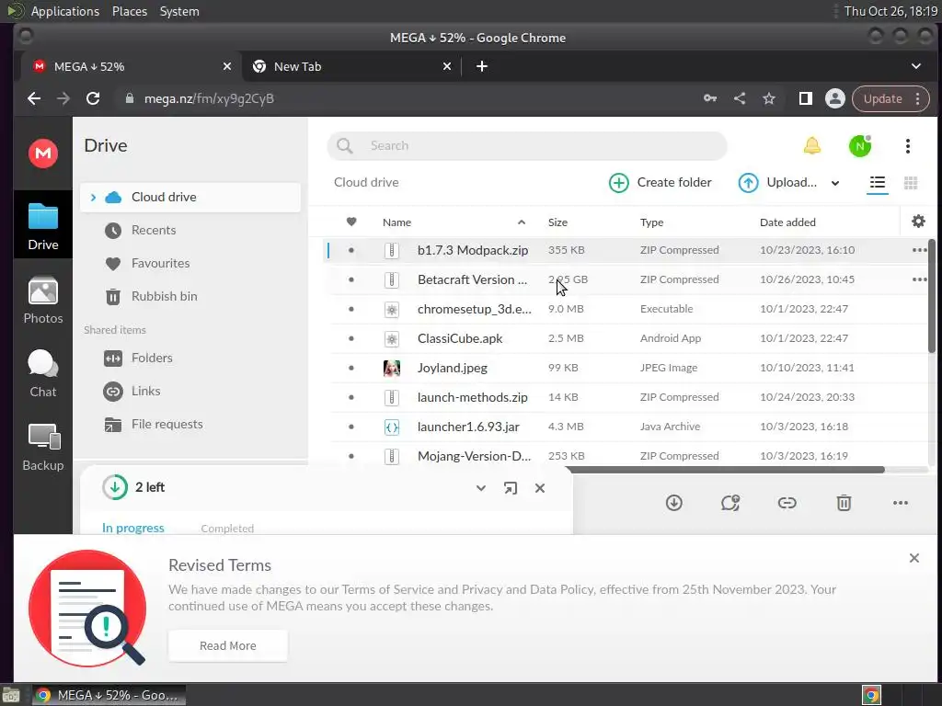Click the trash icon in action bar
The image size is (942, 706).
coord(844,503)
